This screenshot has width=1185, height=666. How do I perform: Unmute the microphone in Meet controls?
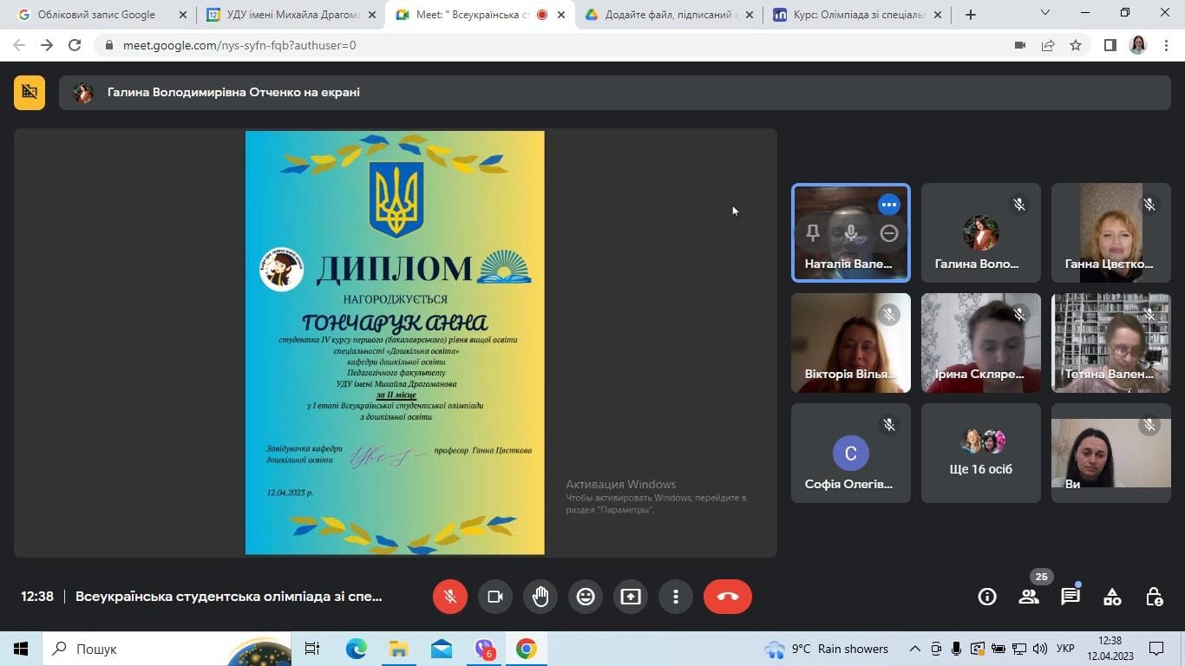(x=450, y=597)
